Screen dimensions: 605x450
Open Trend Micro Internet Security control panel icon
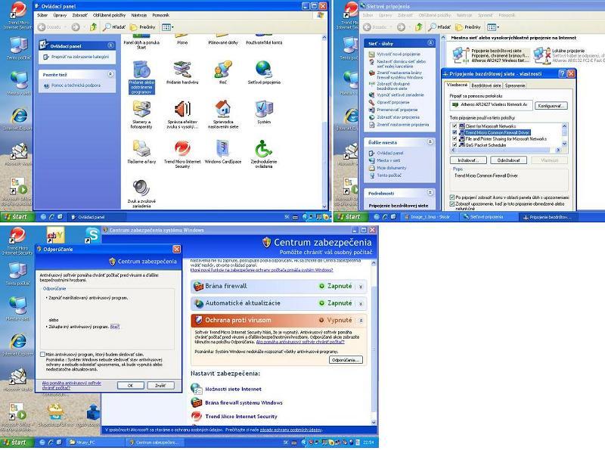click(x=182, y=154)
